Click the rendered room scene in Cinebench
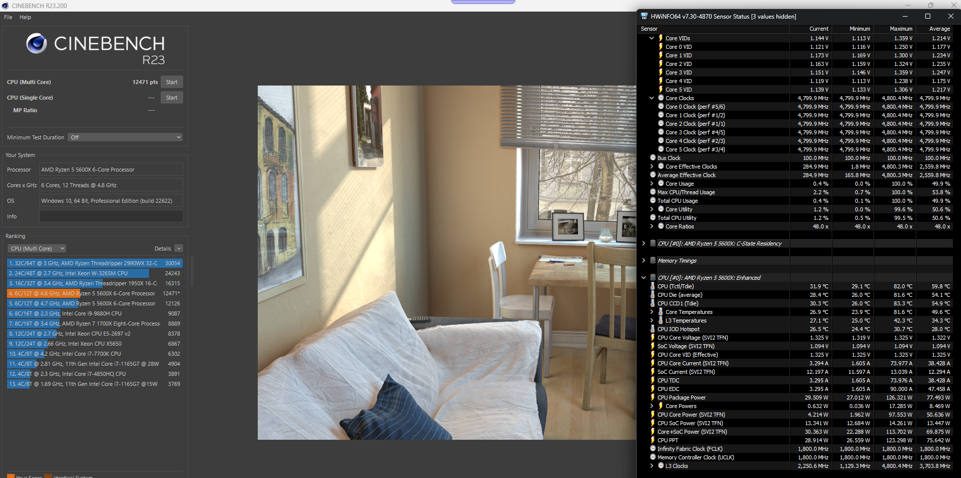The image size is (961, 478). [x=447, y=262]
